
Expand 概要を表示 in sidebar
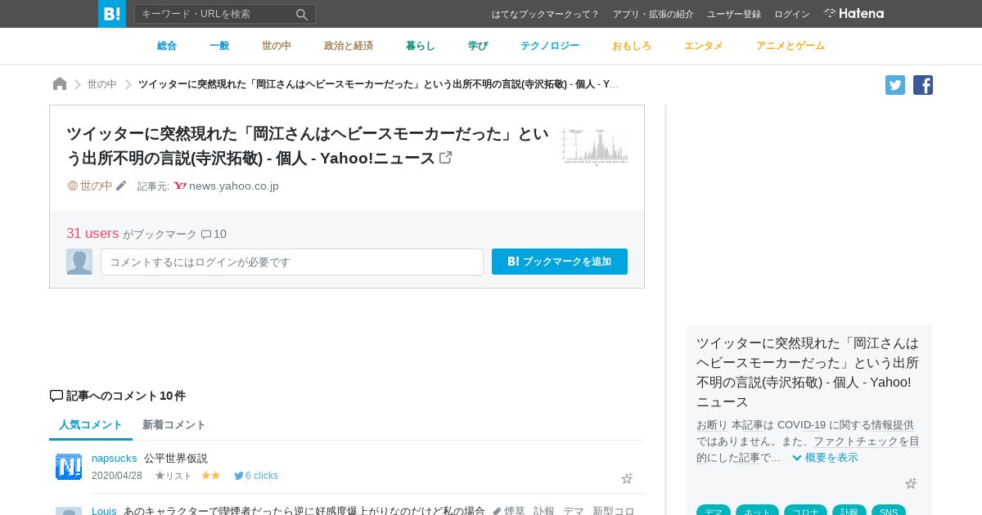(825, 457)
